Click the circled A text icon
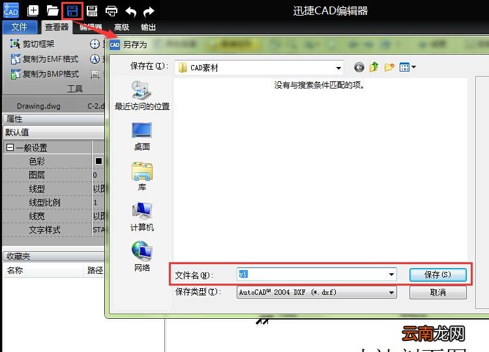489x352 pixels. (x=95, y=59)
